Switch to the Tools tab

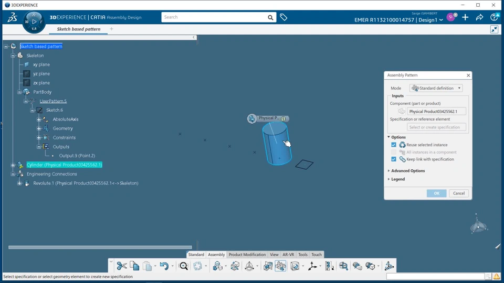303,255
